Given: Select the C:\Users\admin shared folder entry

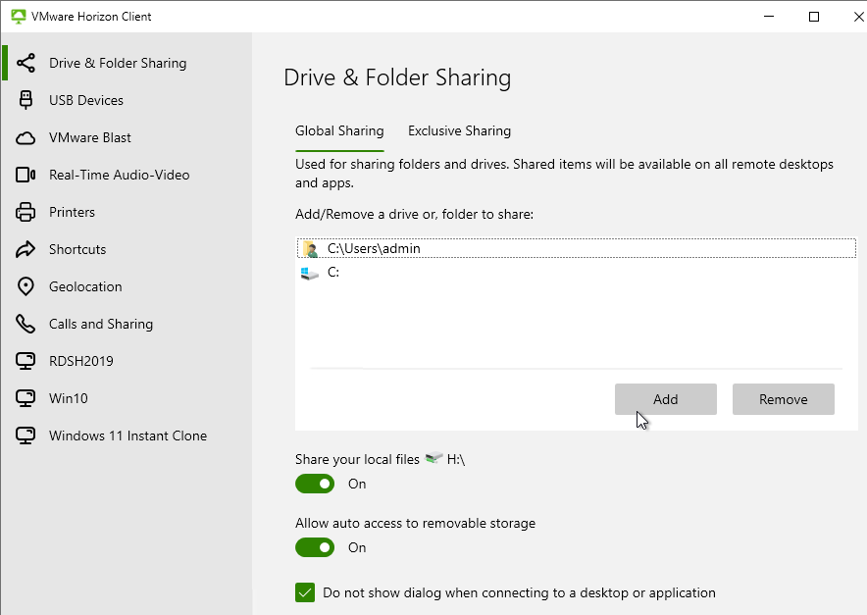Looking at the screenshot, I should 577,248.
